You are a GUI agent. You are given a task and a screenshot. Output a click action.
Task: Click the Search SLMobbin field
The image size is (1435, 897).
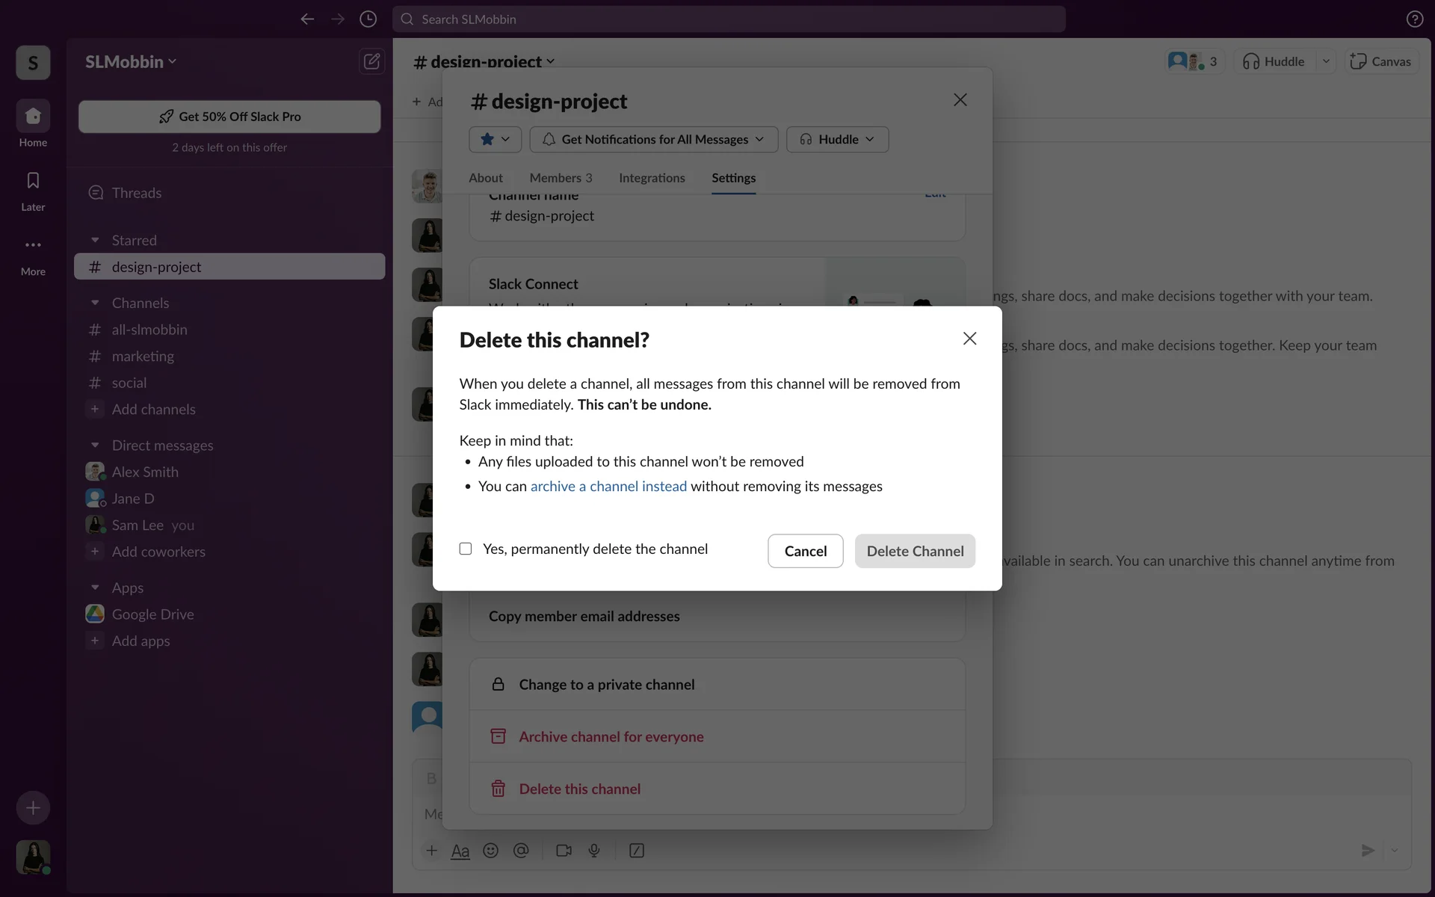[x=729, y=19]
